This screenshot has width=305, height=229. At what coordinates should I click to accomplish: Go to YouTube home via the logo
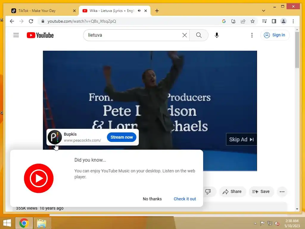tap(40, 35)
